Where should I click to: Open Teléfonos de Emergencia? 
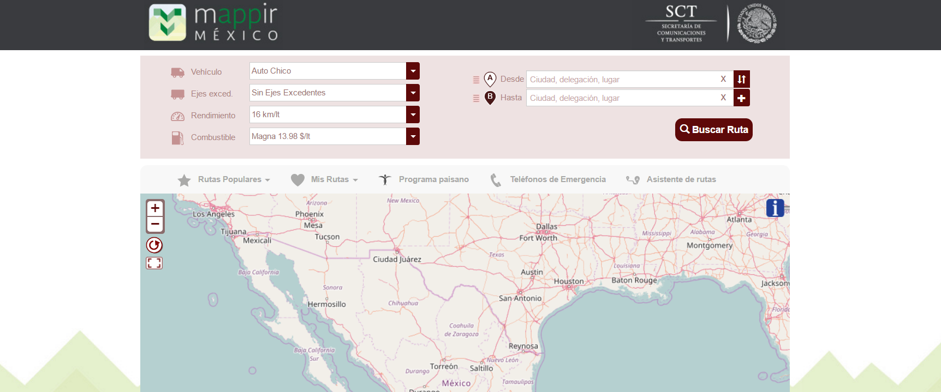[558, 179]
